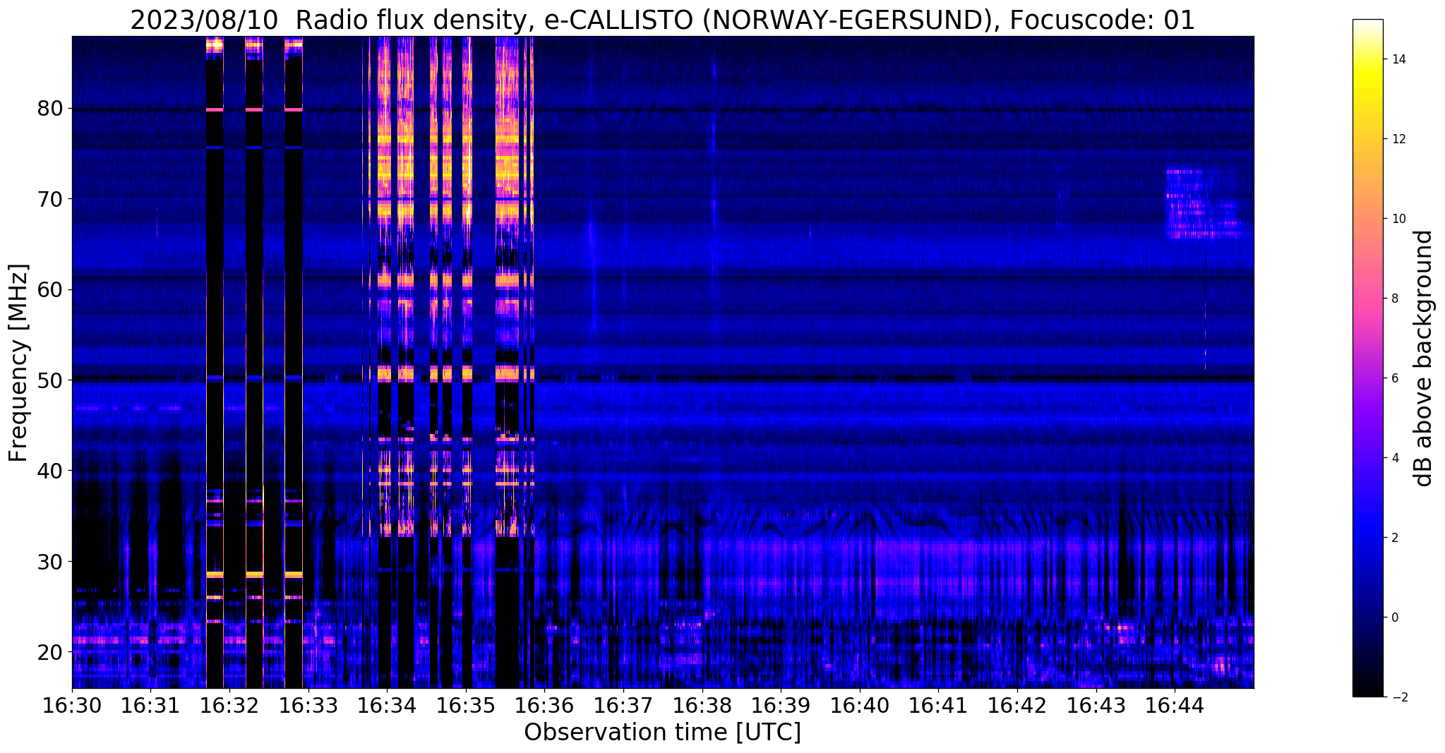
Task: Click the 16:40 time tick label
Action: (x=860, y=706)
